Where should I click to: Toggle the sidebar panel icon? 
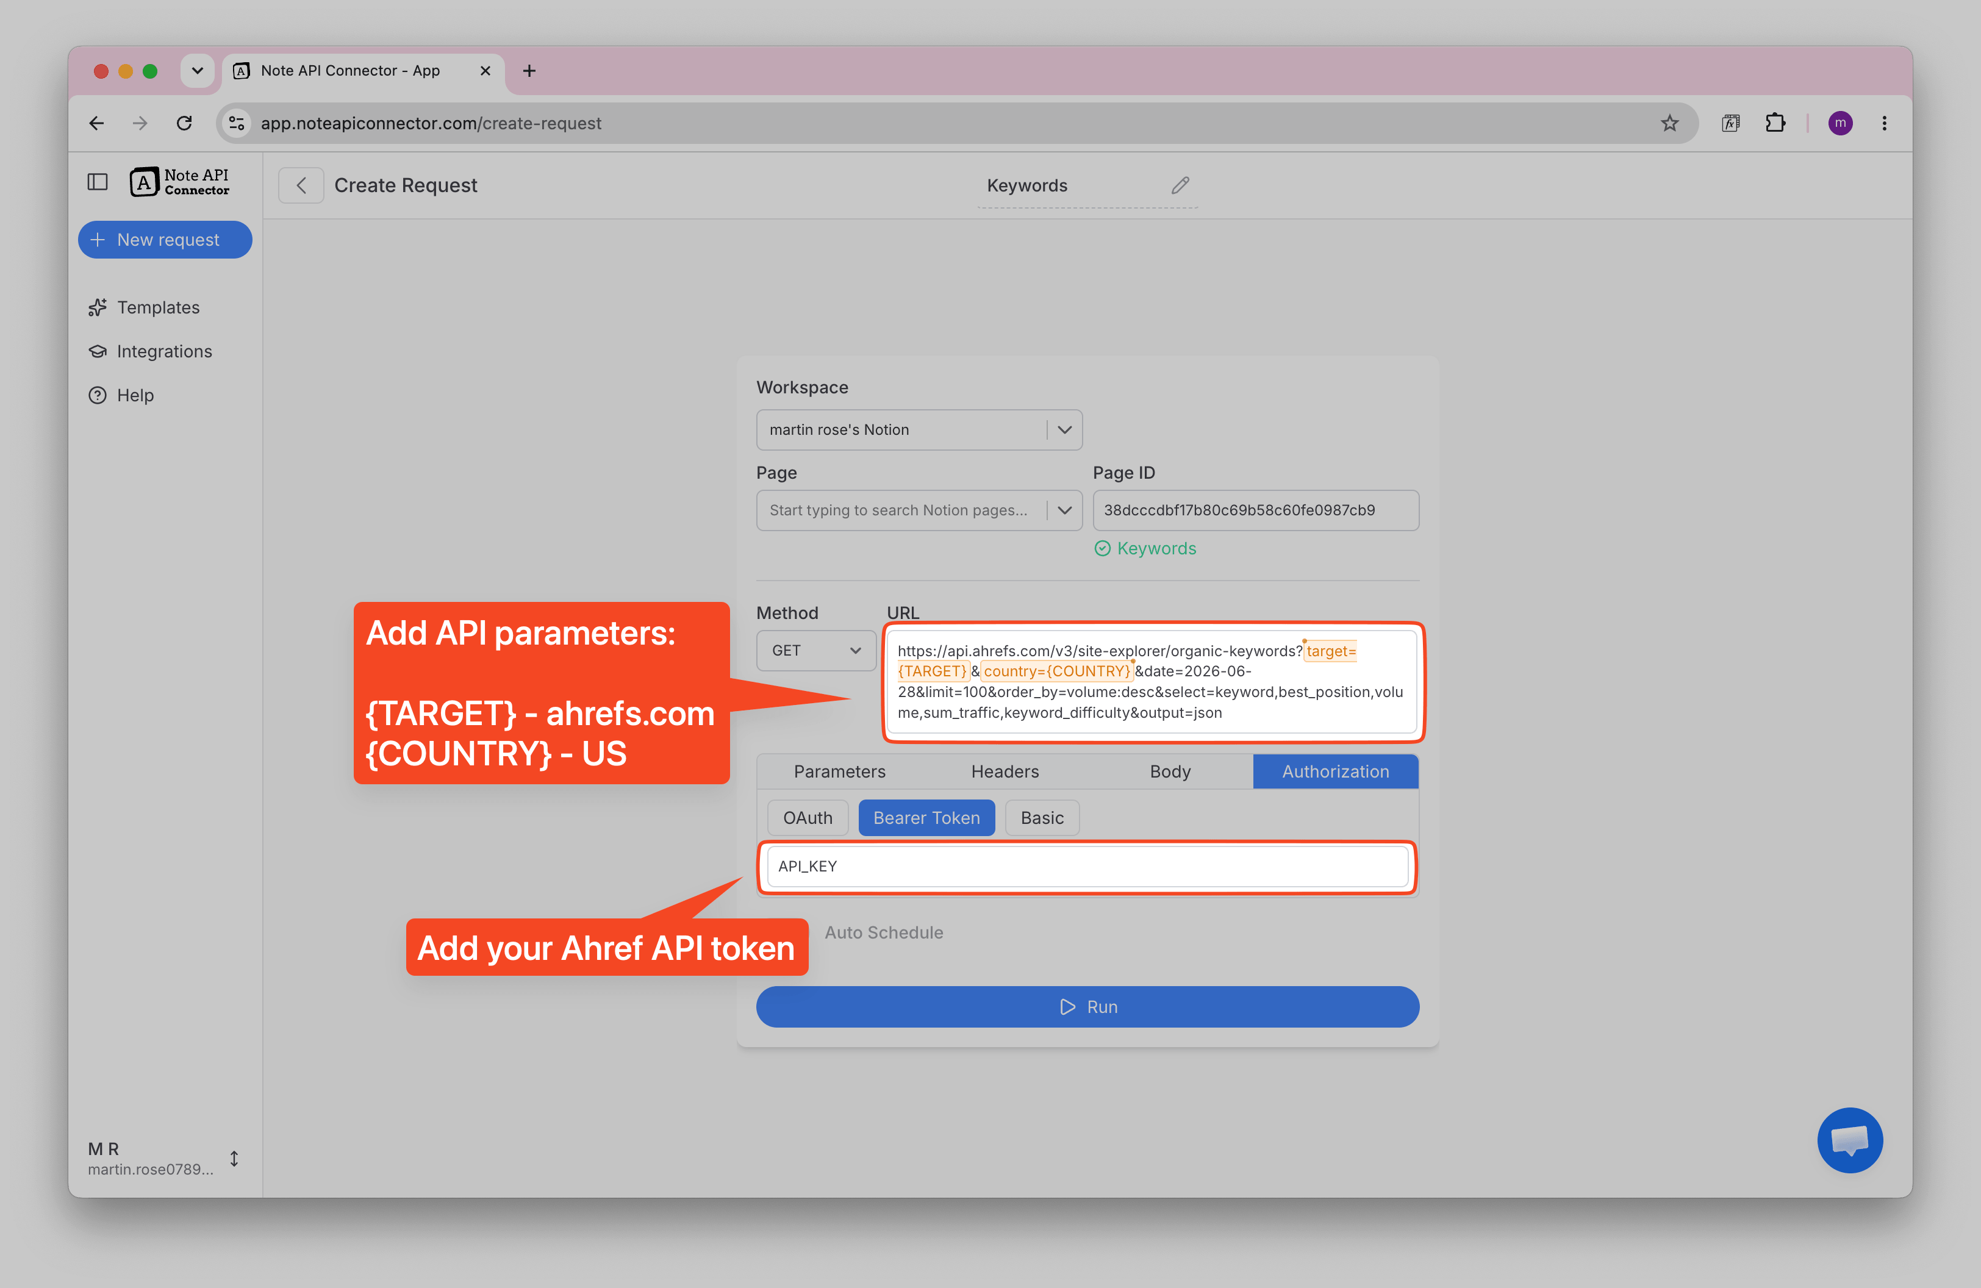[x=98, y=181]
